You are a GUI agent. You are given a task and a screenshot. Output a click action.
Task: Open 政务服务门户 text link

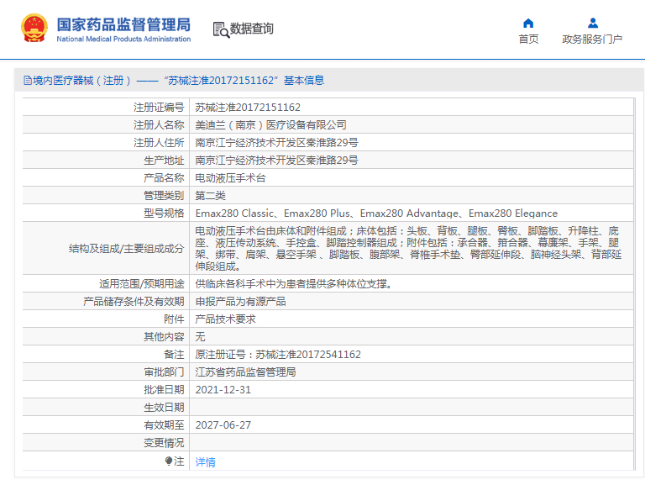coord(592,40)
